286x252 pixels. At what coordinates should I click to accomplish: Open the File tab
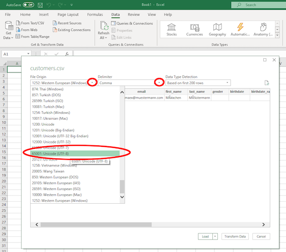click(x=8, y=15)
